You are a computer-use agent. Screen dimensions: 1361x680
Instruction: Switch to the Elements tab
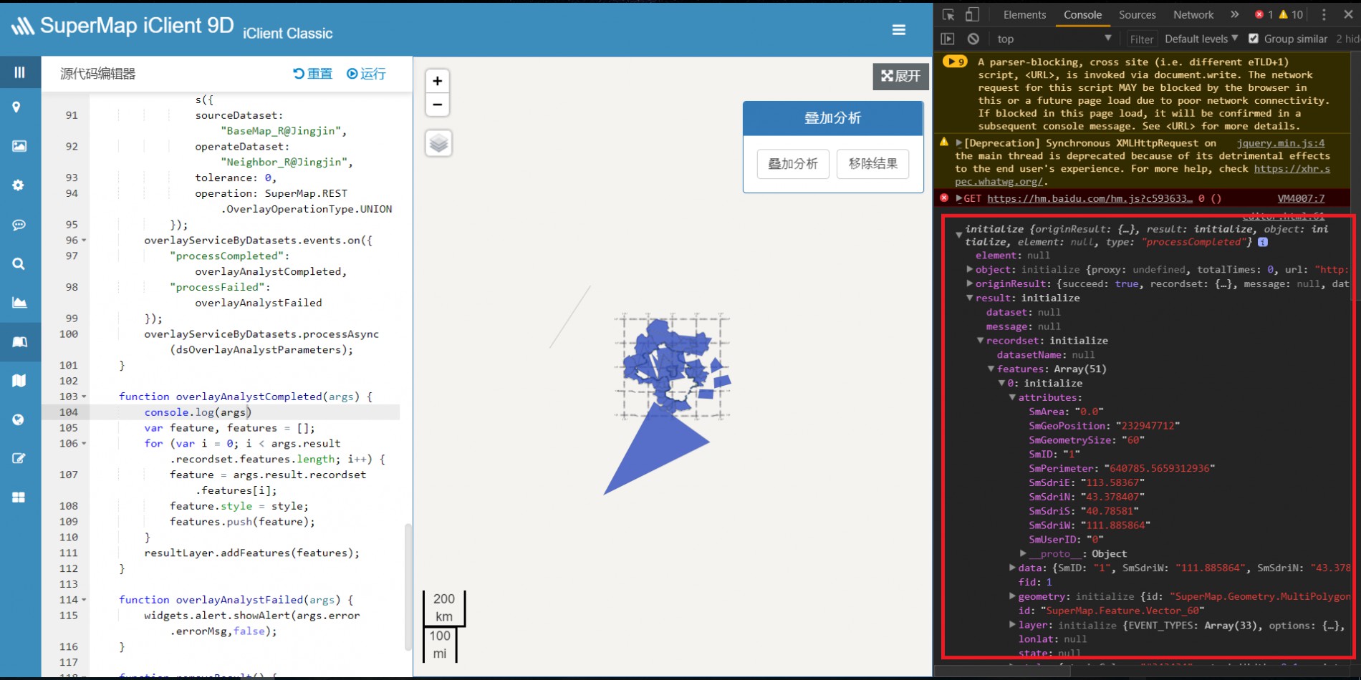click(x=1024, y=14)
